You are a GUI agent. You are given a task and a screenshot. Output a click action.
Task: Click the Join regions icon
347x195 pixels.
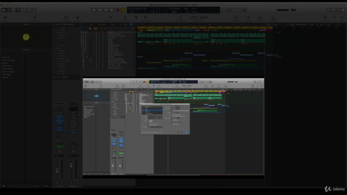136,18
